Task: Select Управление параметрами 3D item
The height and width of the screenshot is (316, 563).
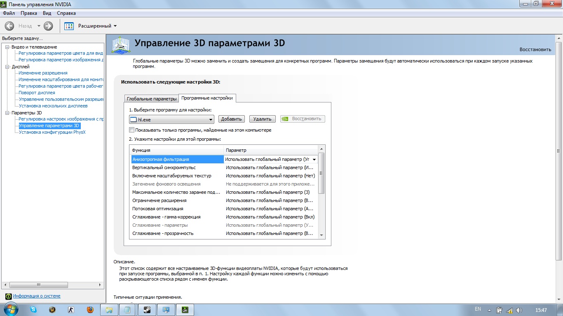Action: [49, 125]
